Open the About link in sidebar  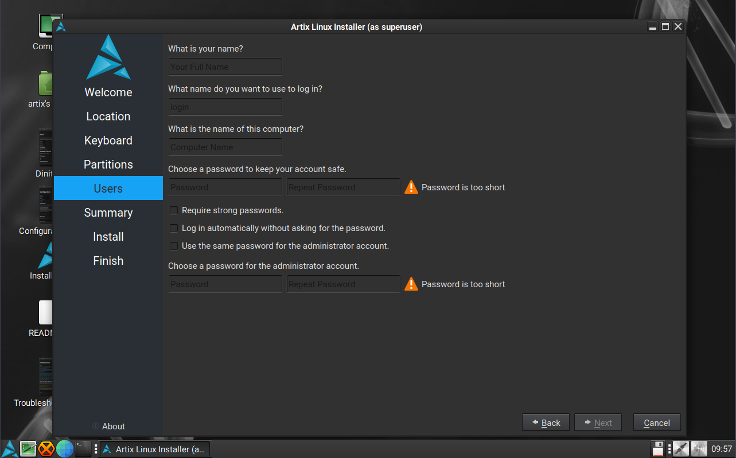point(113,426)
